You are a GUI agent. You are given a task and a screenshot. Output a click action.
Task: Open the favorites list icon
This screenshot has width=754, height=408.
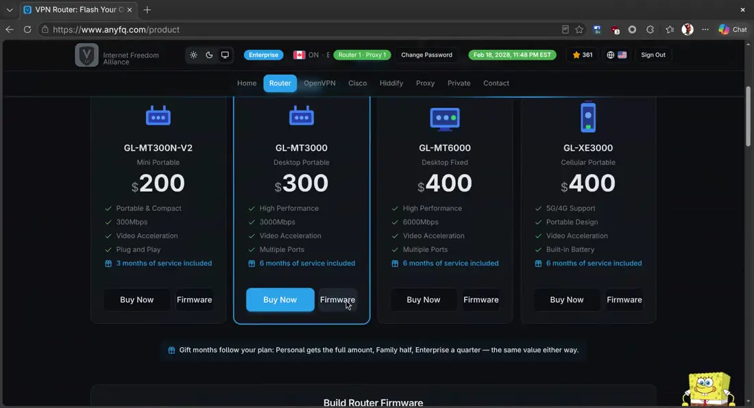670,29
